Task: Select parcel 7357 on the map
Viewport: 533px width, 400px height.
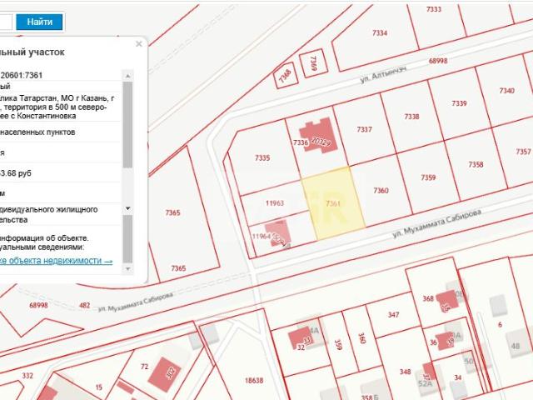Action: 524,152
